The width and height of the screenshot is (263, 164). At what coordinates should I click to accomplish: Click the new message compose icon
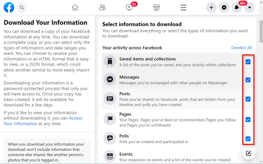click(248, 153)
